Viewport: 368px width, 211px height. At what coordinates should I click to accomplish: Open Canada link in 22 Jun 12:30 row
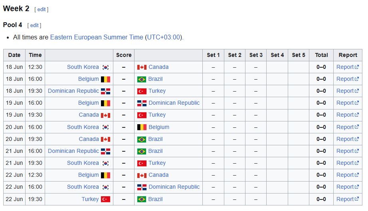tap(158, 175)
